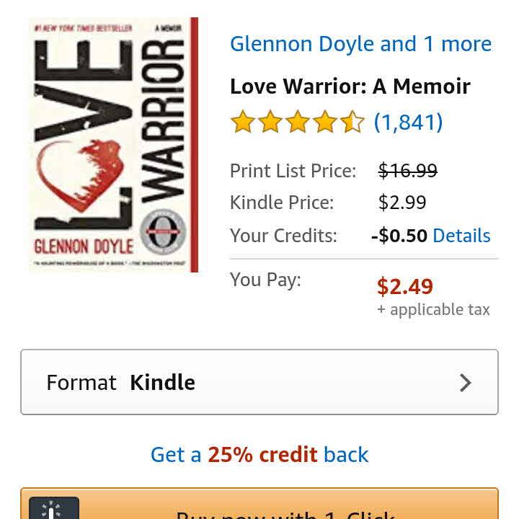Screen dimensions: 519x519
Task: Click the Love Warrior: A Memoir title
Action: 350,86
